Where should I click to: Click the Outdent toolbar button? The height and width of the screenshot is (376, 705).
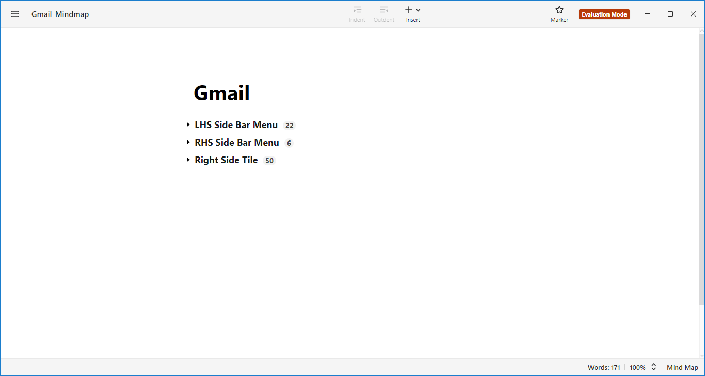(384, 14)
